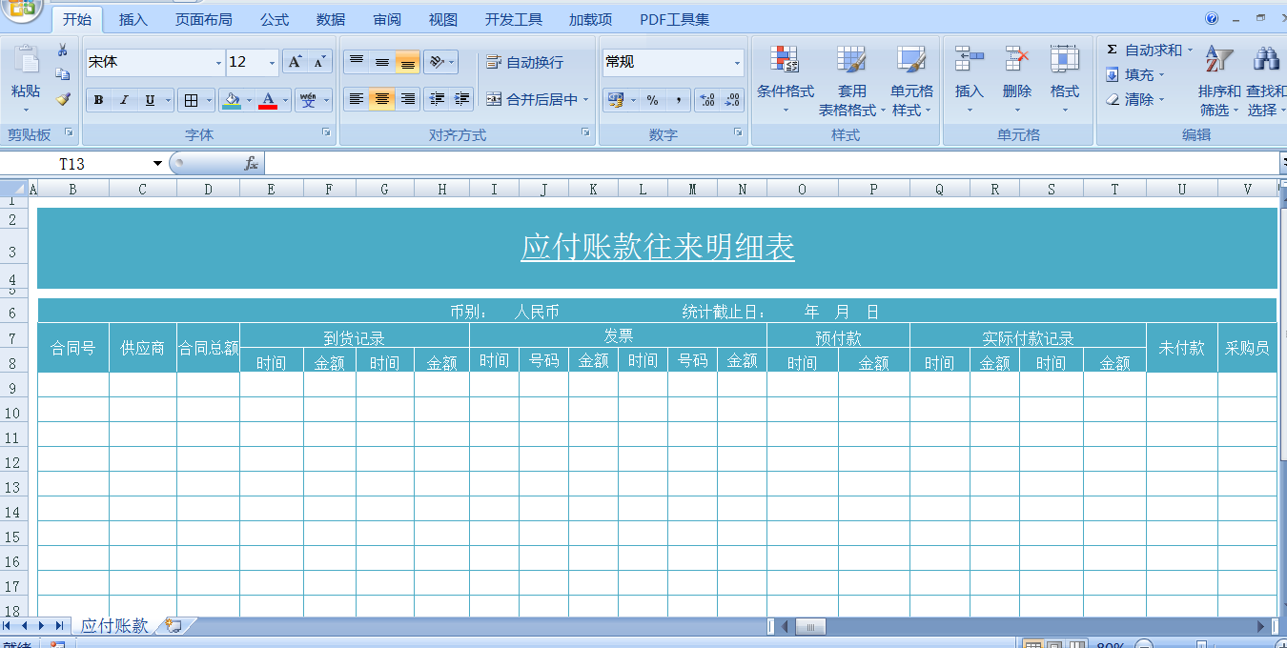Viewport: 1287px width, 648px height.
Task: Select the Format Painter brush icon
Action: pos(63,98)
